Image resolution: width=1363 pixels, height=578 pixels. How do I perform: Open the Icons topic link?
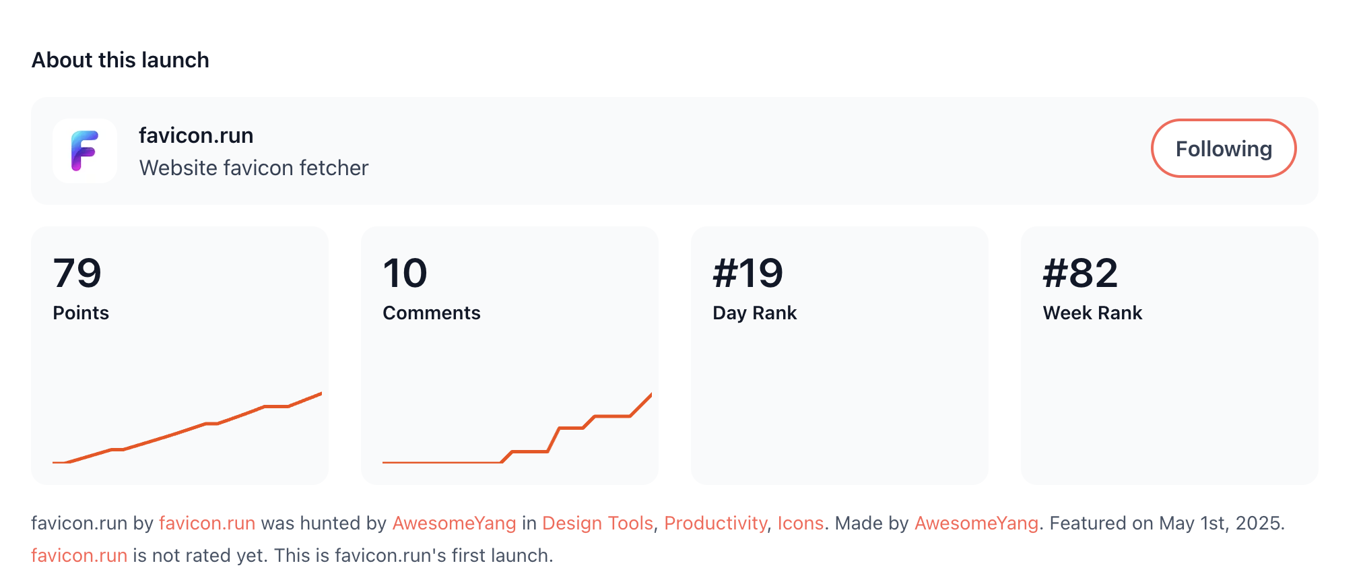[x=800, y=523]
